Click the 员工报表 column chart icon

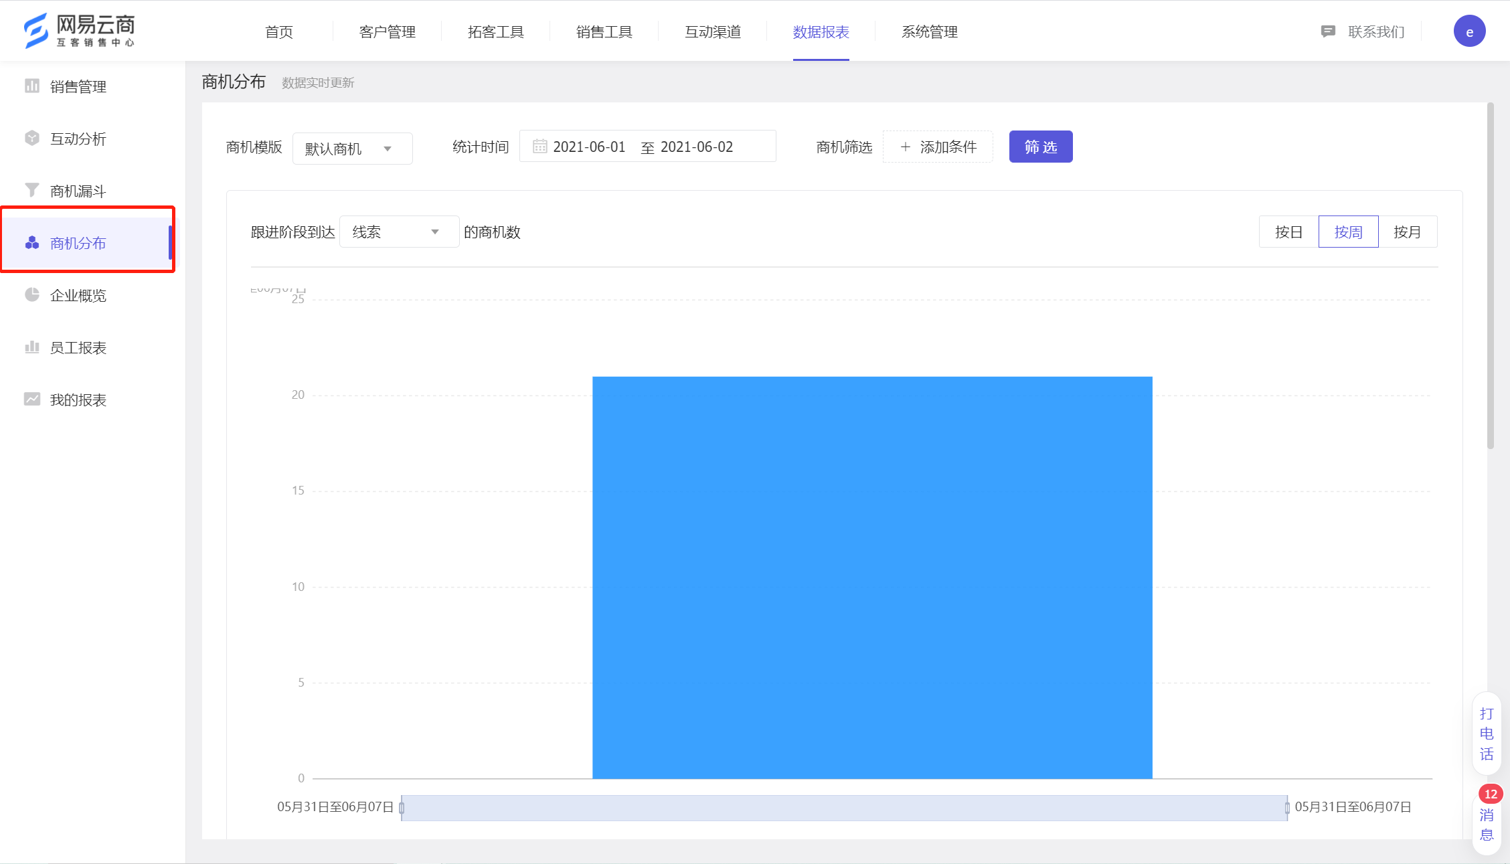31,347
